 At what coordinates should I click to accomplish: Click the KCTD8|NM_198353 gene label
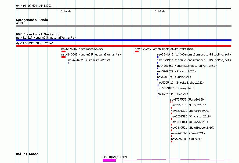[x=115, y=157]
